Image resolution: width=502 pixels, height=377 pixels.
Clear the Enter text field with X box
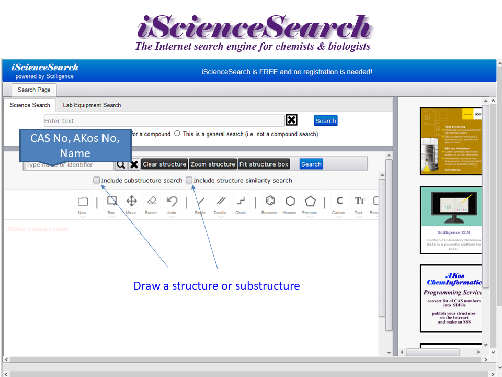pyautogui.click(x=292, y=120)
